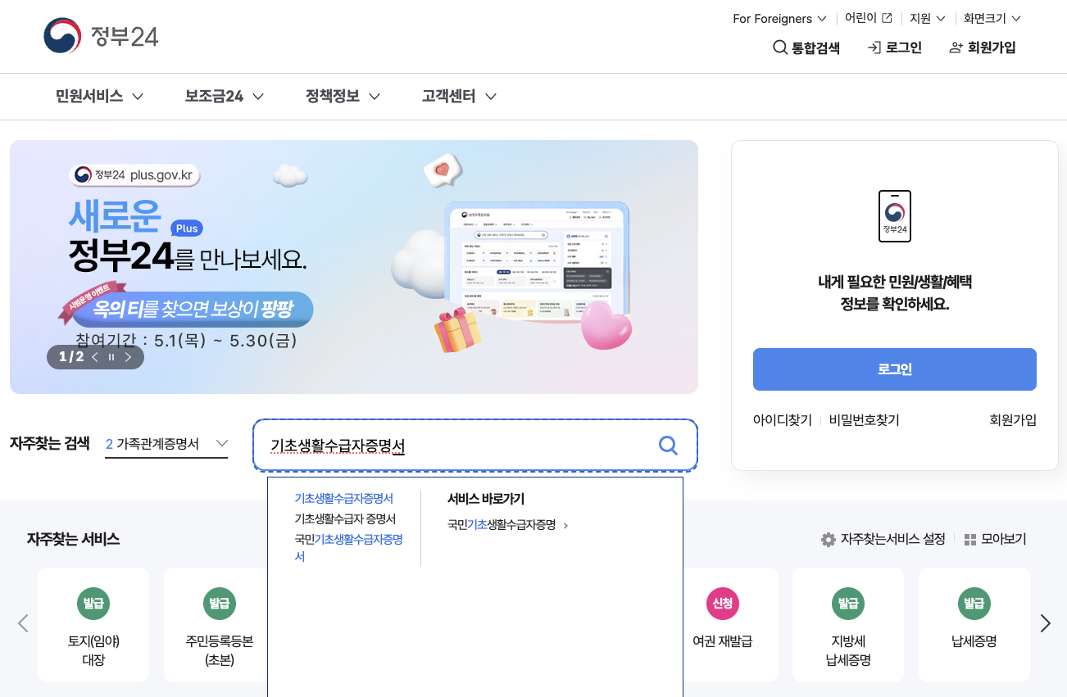Open 자주찾는서비스 설정 gear
Screen dimensions: 1067x697
[x=883, y=539]
